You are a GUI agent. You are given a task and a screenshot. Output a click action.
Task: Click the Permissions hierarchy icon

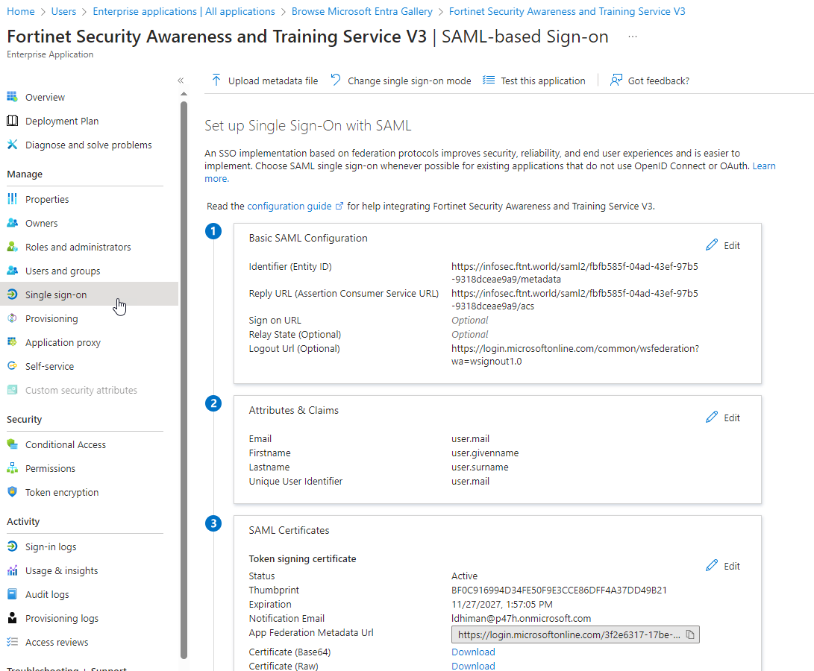click(12, 468)
